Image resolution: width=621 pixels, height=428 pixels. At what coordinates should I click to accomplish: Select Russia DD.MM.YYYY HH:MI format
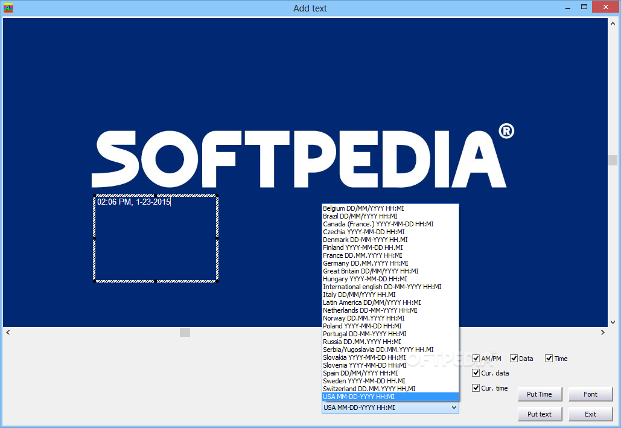point(390,342)
